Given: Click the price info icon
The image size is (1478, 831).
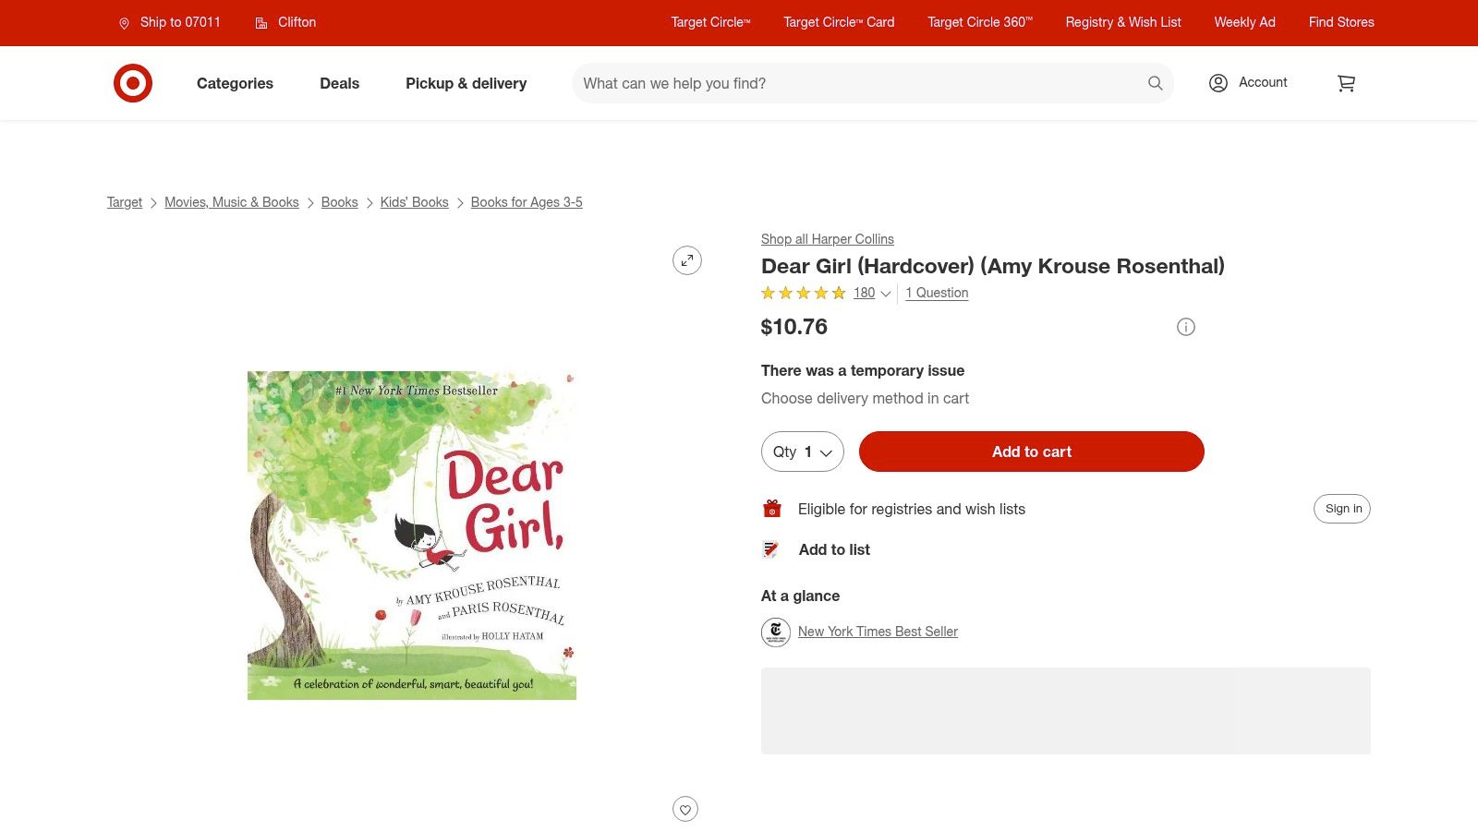Looking at the screenshot, I should coord(1186,327).
